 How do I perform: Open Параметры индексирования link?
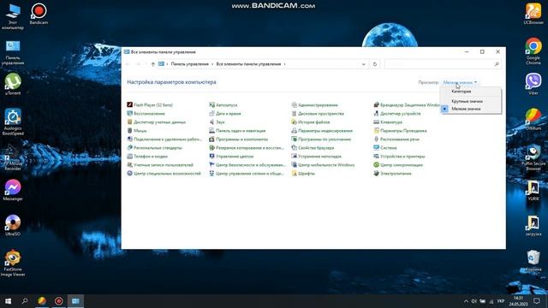point(325,131)
